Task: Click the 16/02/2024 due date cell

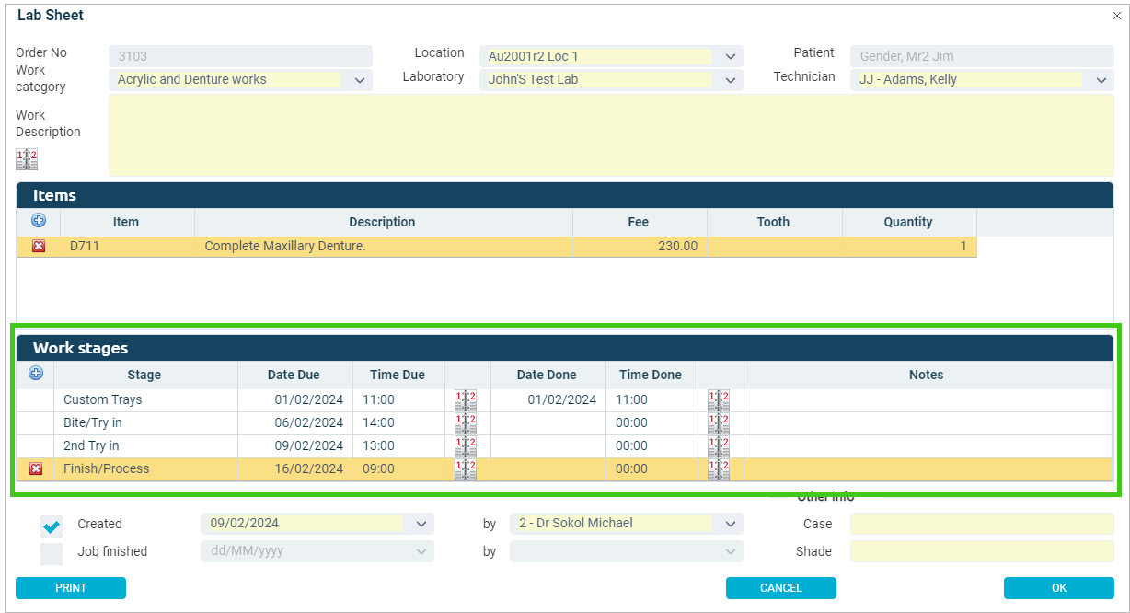Action: (x=295, y=469)
